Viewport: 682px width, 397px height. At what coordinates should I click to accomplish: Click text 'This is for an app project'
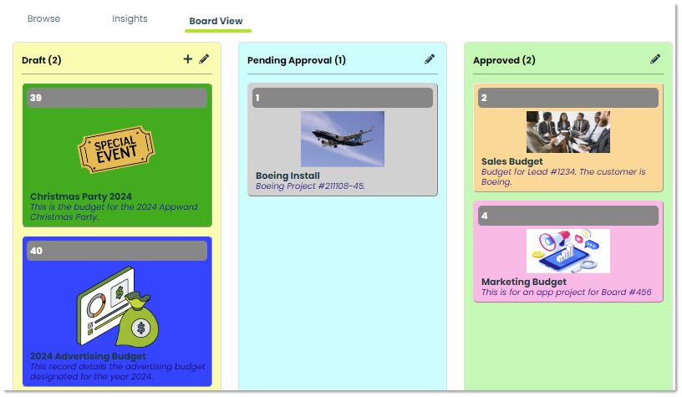pos(534,293)
